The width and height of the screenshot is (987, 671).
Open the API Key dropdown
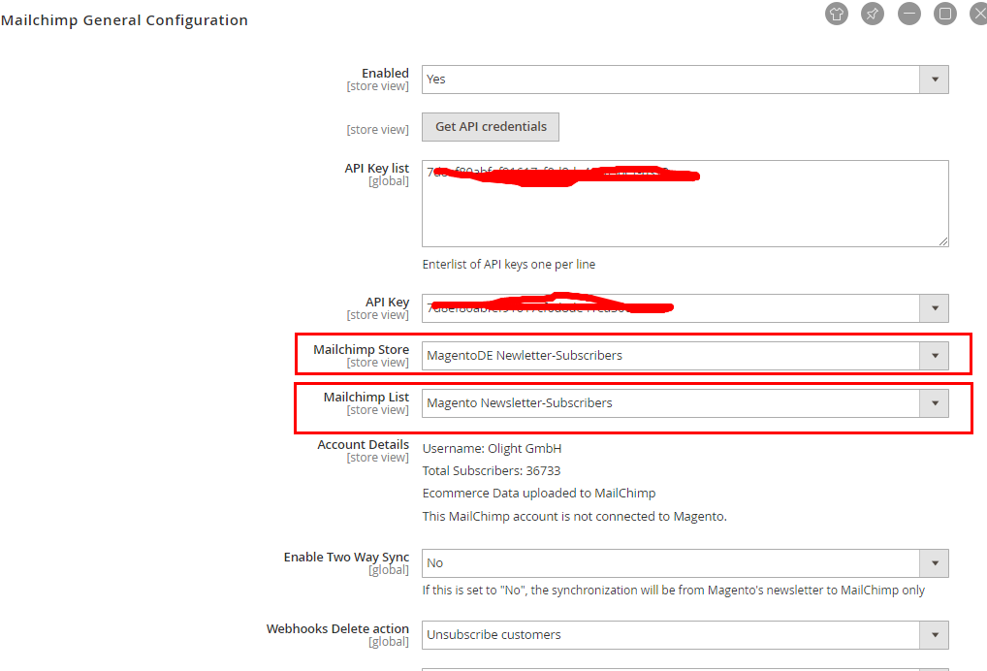tap(685, 307)
